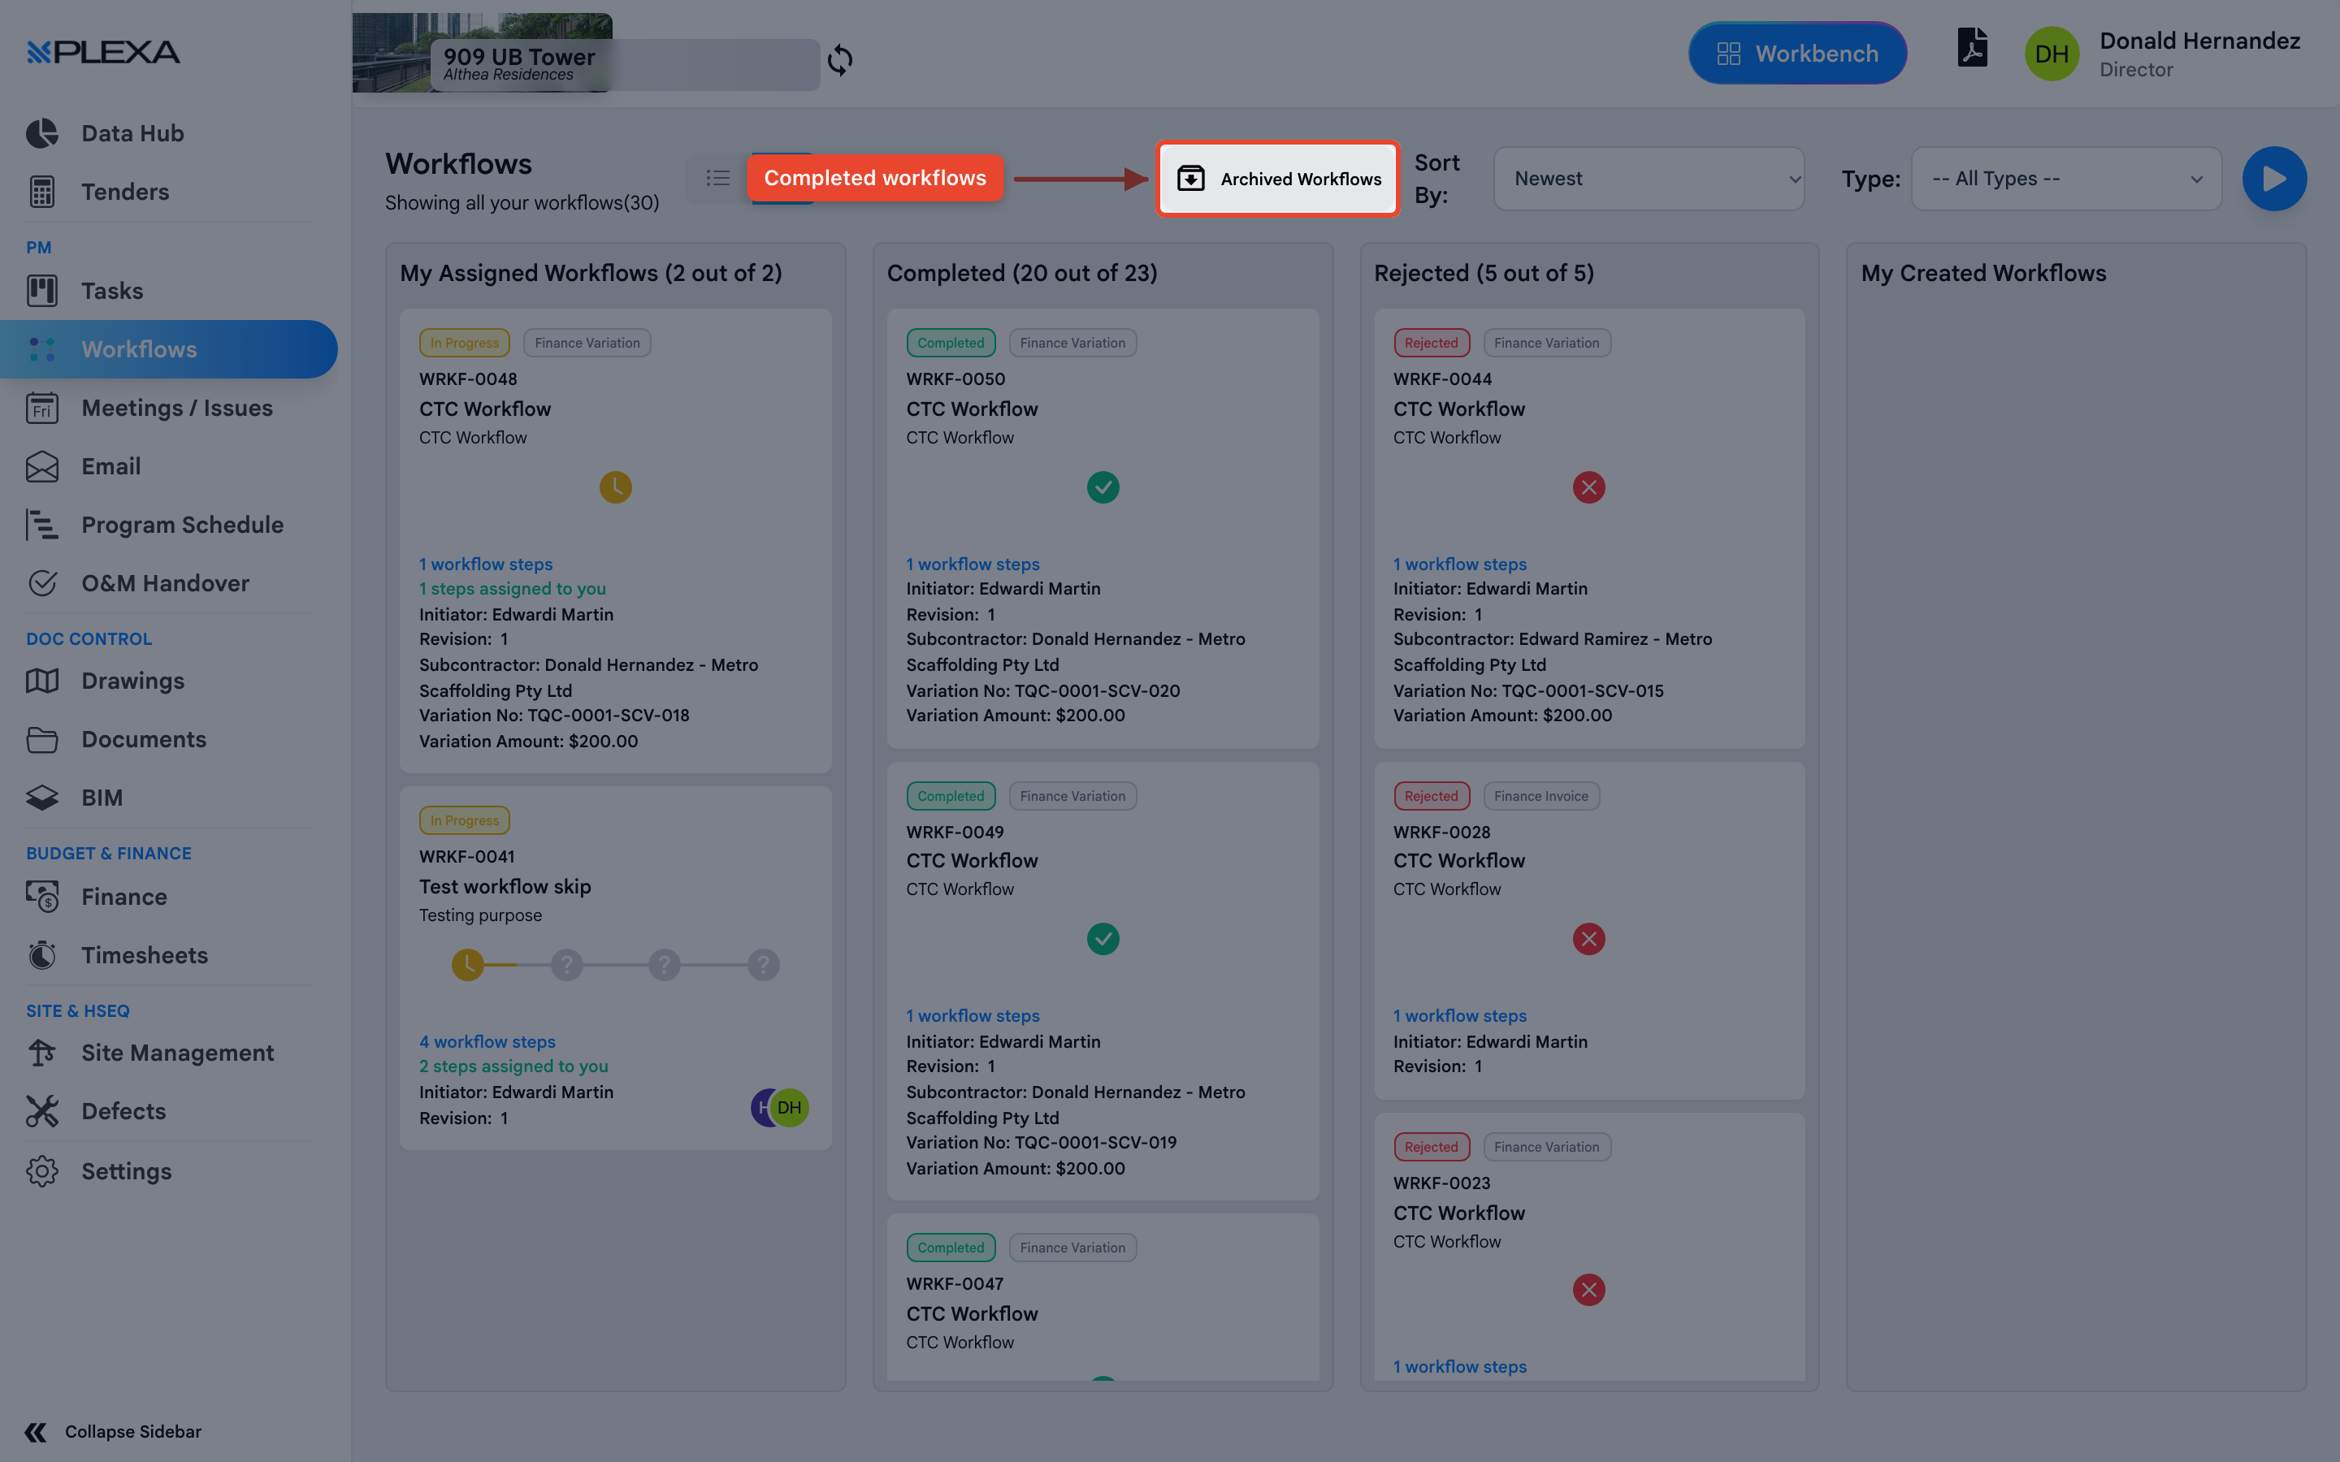Click the Email envelope icon
The height and width of the screenshot is (1462, 2340).
click(41, 466)
